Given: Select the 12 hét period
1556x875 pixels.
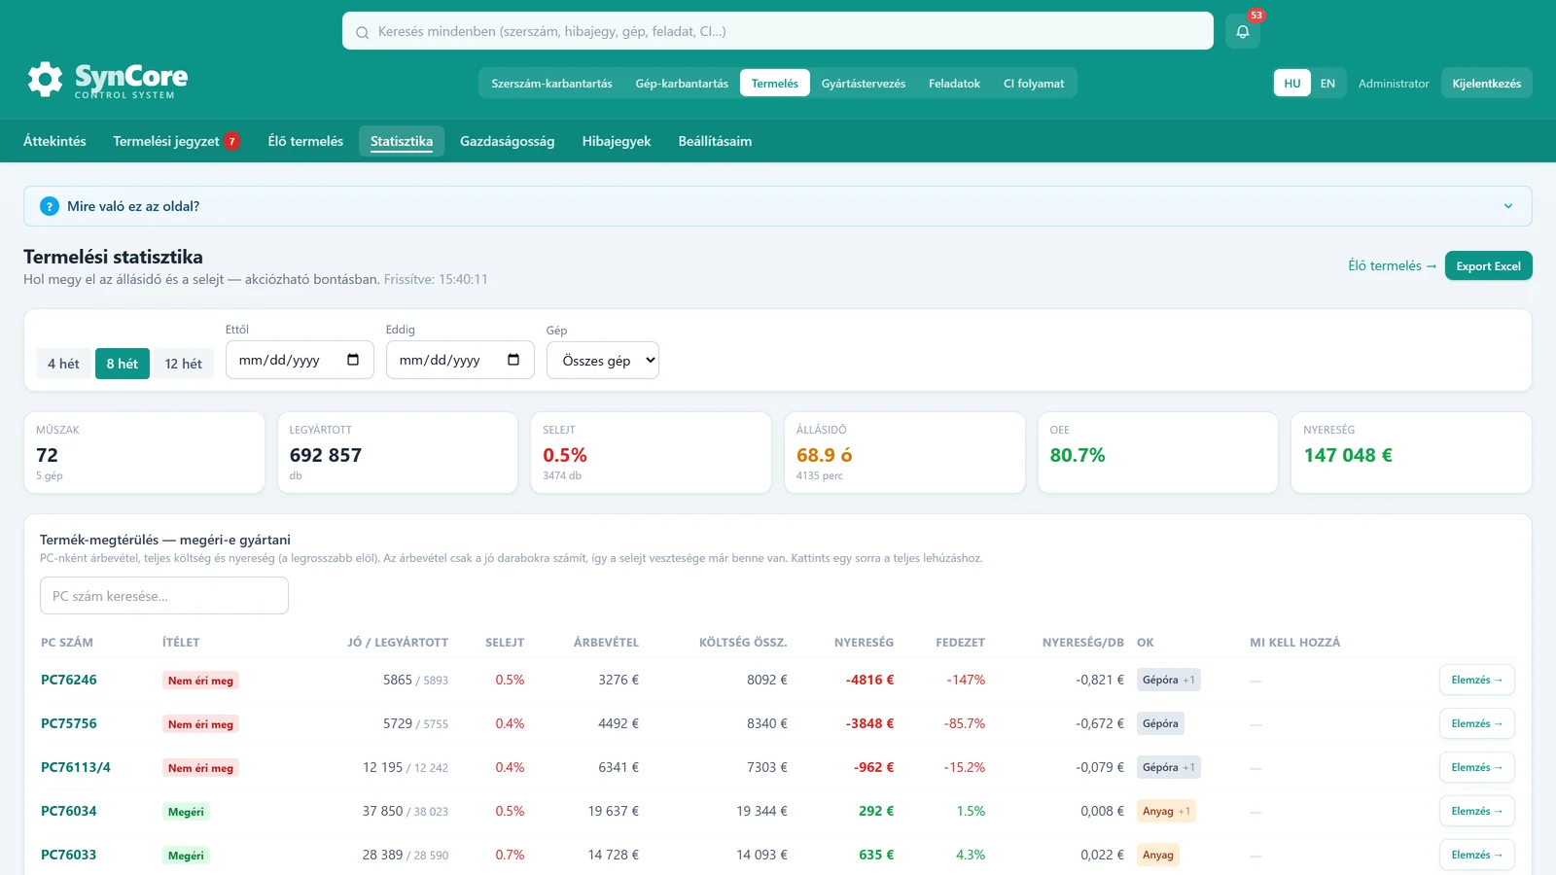Looking at the screenshot, I should [183, 364].
